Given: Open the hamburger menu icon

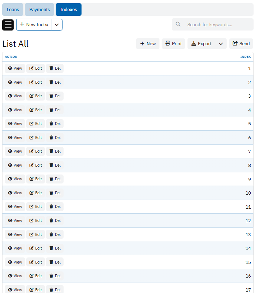Looking at the screenshot, I should pos(8,25).
